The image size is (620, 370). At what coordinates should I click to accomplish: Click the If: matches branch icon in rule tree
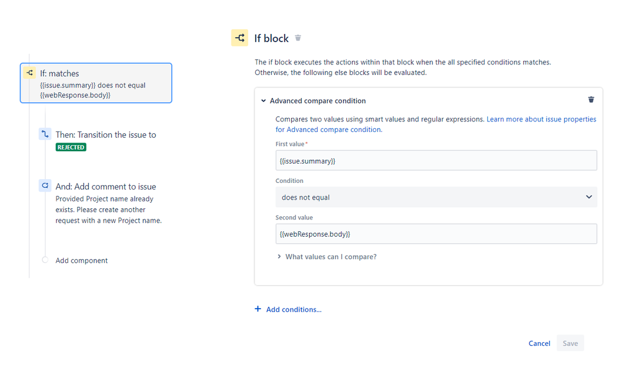point(30,73)
